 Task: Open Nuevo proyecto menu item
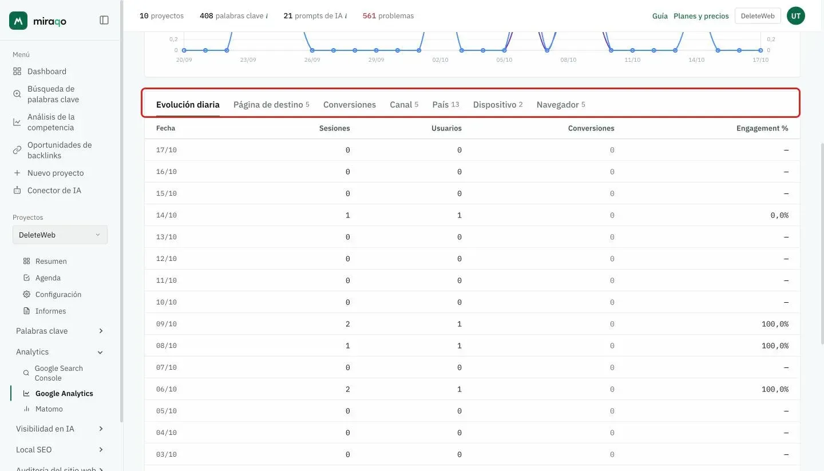pyautogui.click(x=56, y=173)
